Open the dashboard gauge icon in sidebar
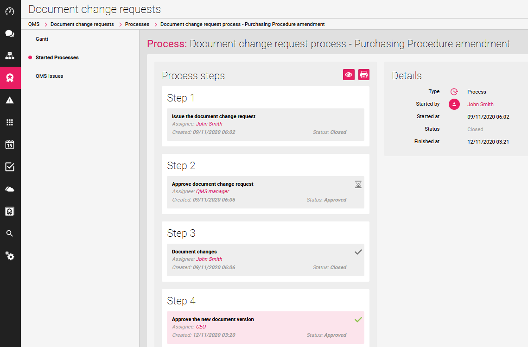The height and width of the screenshot is (347, 528). point(10,11)
